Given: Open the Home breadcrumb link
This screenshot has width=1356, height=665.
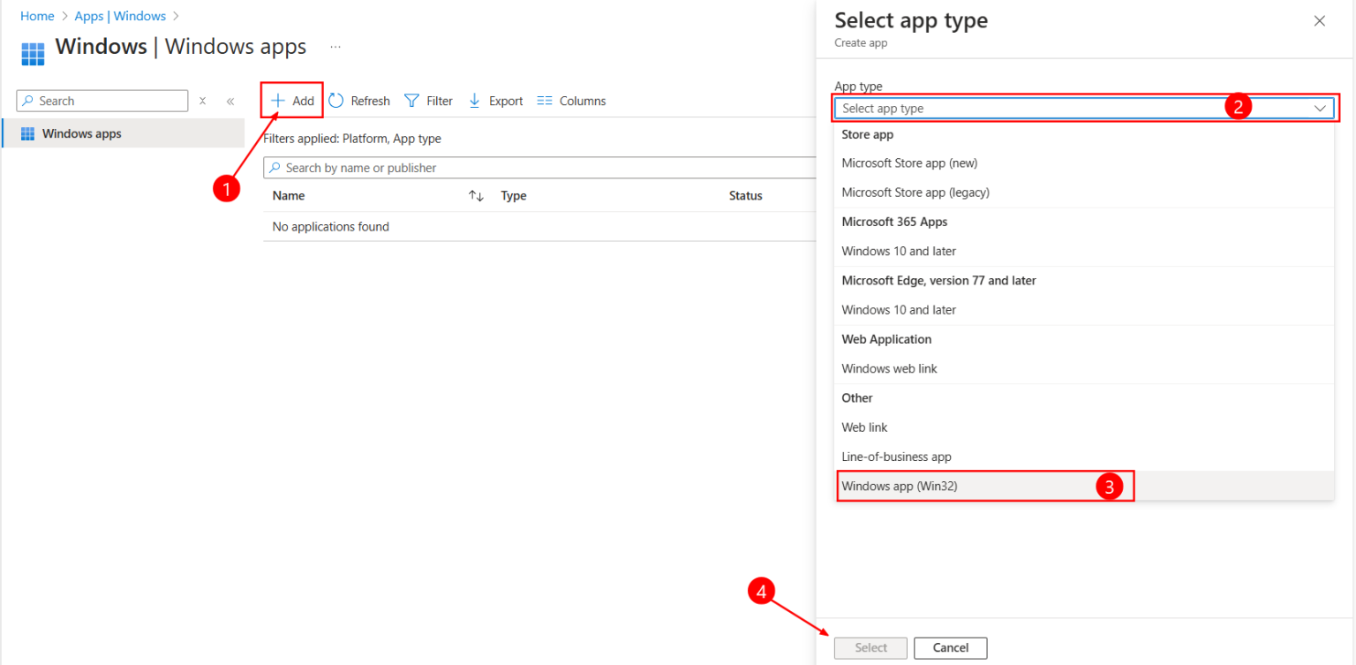Looking at the screenshot, I should click(x=37, y=15).
